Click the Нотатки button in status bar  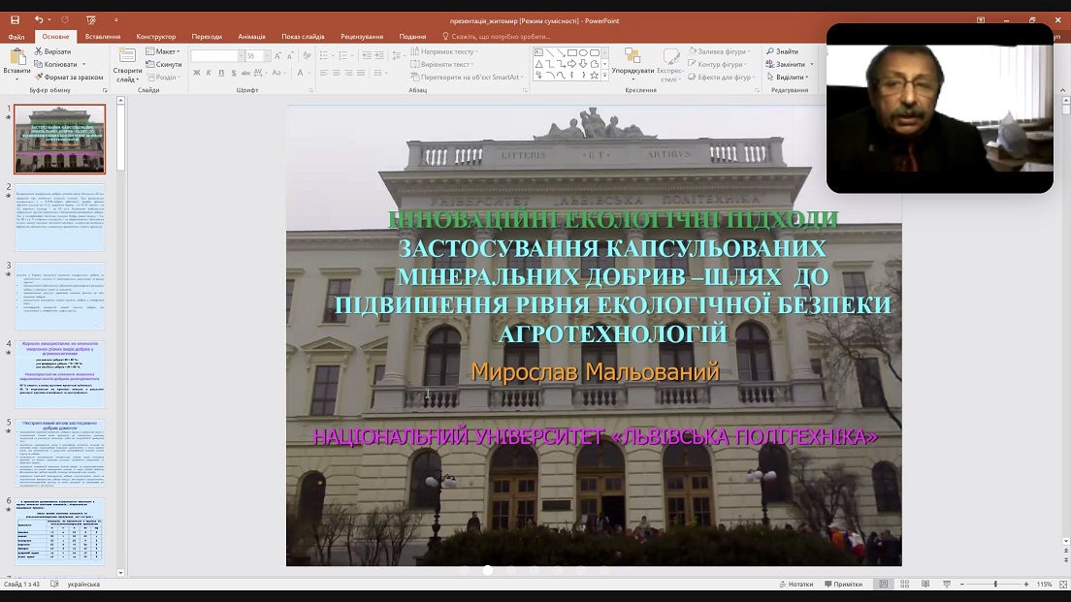[x=796, y=585]
